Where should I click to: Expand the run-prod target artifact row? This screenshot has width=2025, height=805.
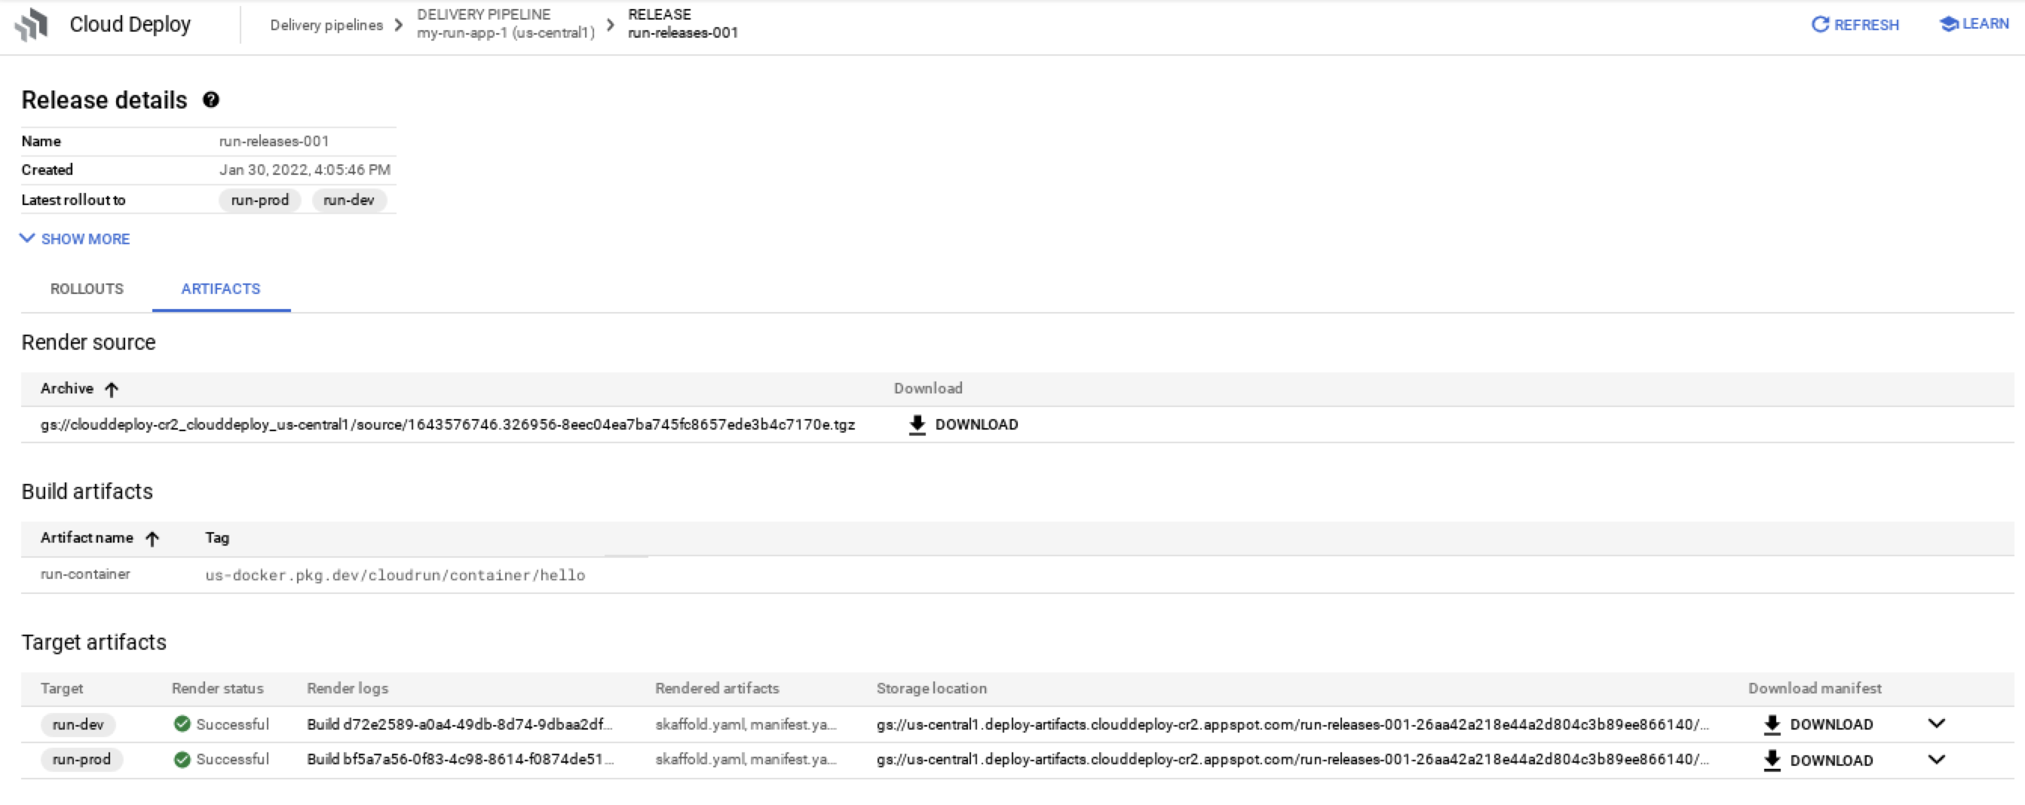pos(1936,760)
